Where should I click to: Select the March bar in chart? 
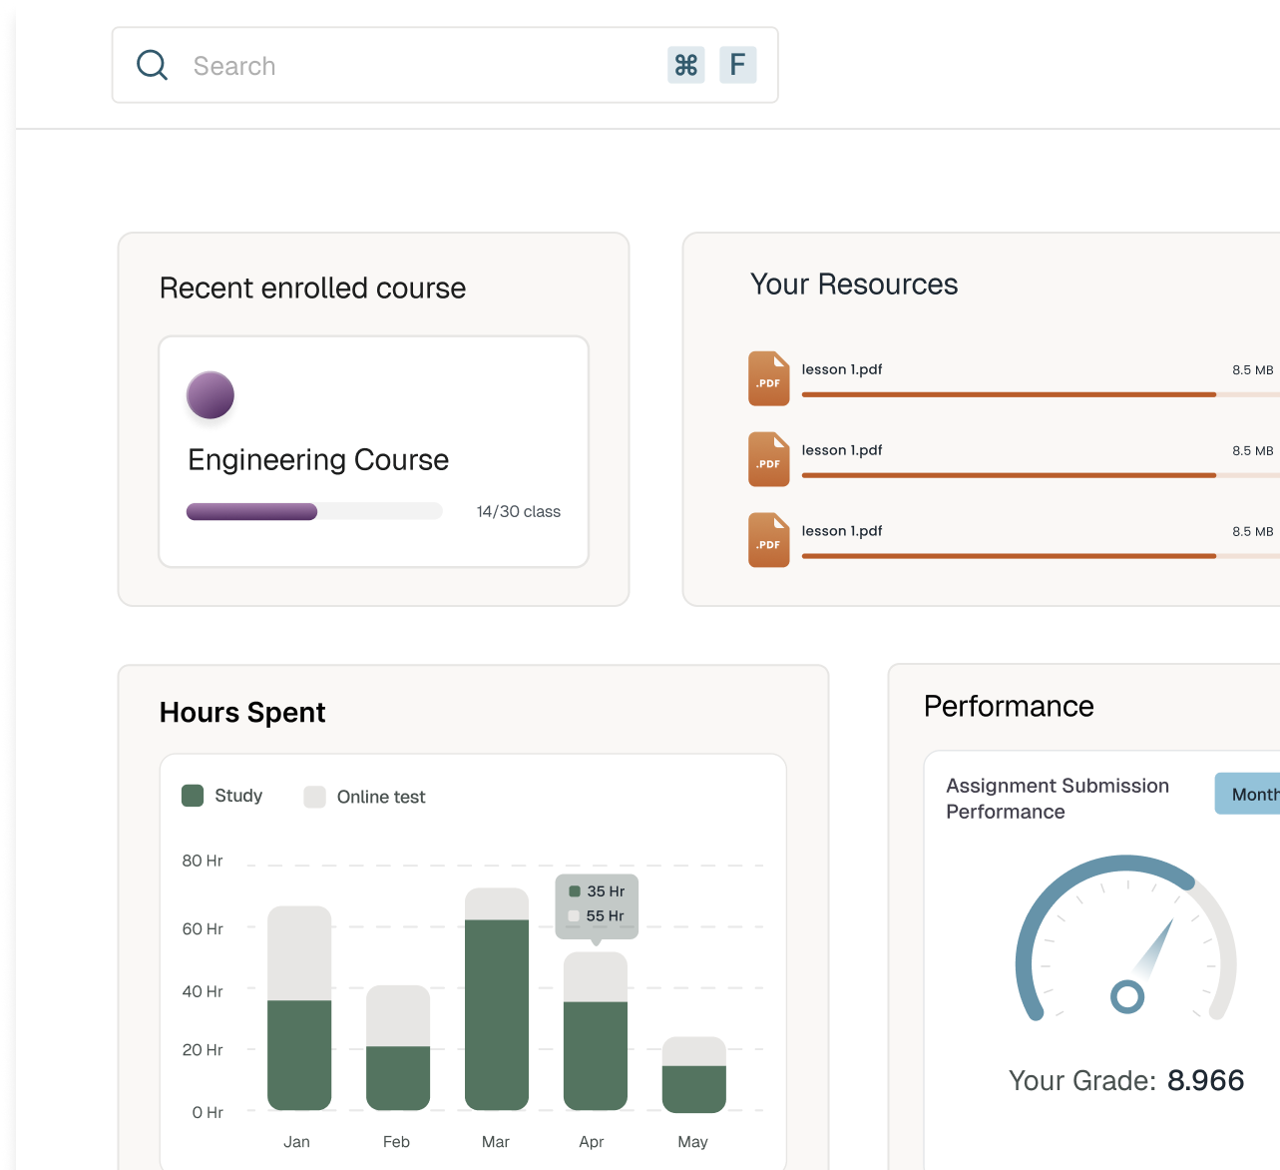(x=497, y=999)
